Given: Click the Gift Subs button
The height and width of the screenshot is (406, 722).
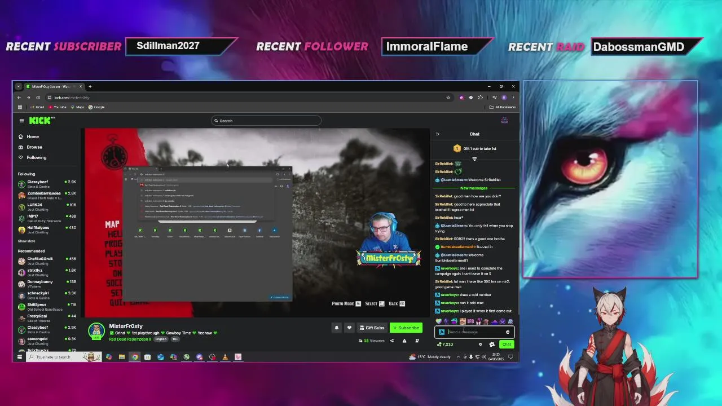Looking at the screenshot, I should [x=372, y=328].
